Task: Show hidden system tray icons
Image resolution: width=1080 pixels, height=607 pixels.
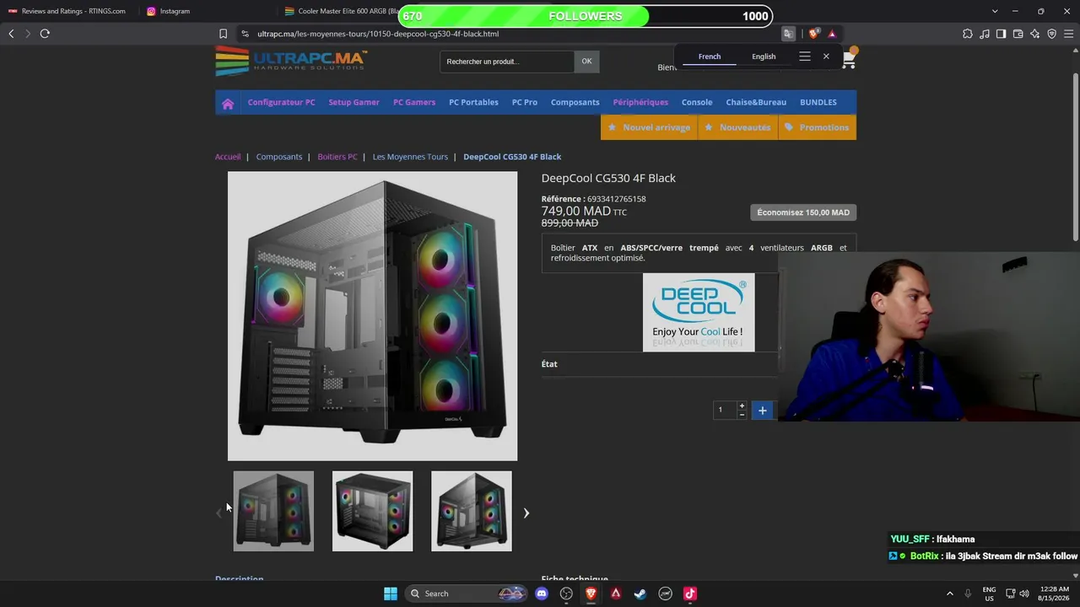Action: 949,594
